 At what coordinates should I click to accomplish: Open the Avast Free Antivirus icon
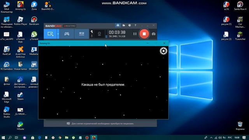(x=20, y=52)
